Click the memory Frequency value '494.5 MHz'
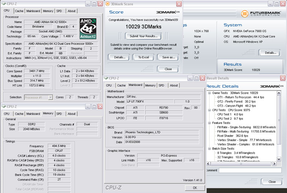 pos(59,146)
